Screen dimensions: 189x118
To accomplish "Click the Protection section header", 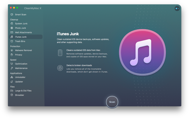I will click(15, 46).
